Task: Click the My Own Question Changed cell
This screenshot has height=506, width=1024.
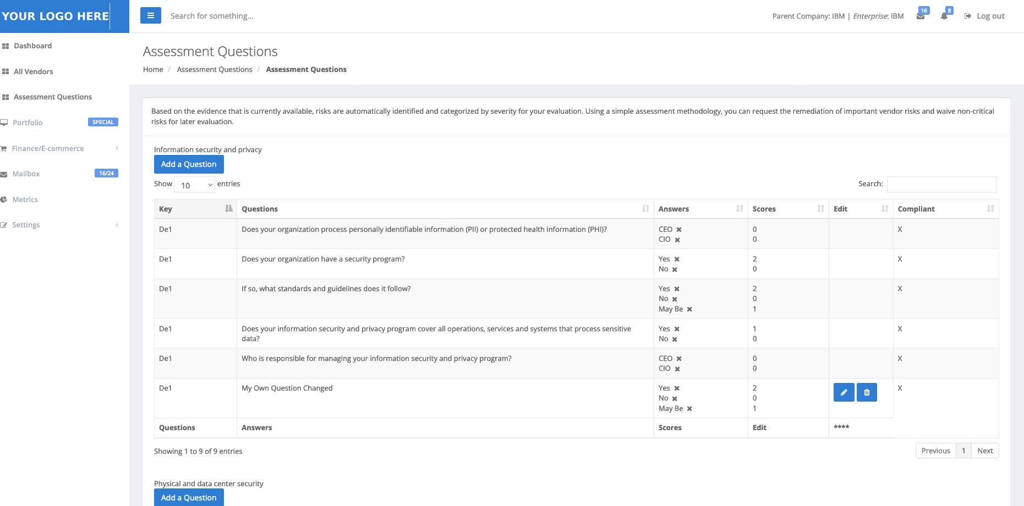Action: click(445, 398)
